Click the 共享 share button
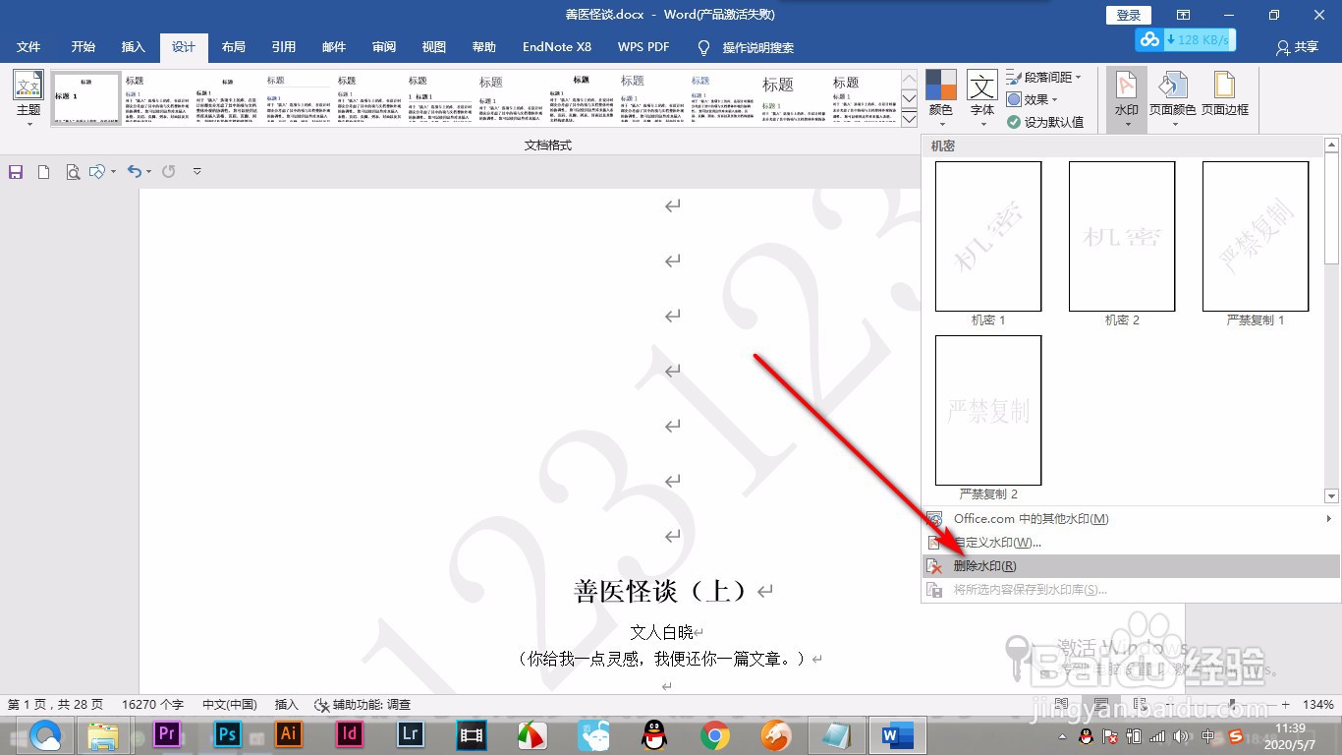The width and height of the screenshot is (1342, 755). pos(1297,47)
